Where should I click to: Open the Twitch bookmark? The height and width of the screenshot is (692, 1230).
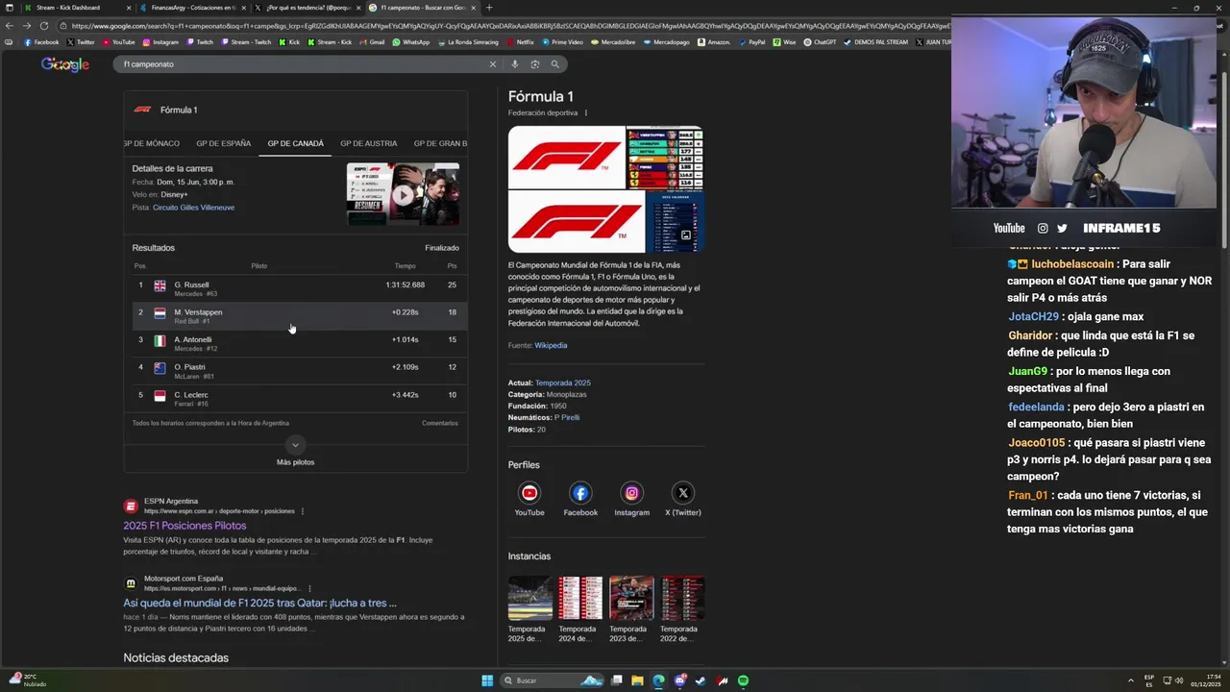click(x=200, y=42)
